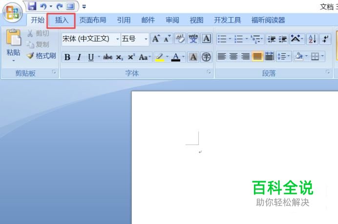338x224 pixels.
Task: Shrink the font size
Action: [167, 39]
